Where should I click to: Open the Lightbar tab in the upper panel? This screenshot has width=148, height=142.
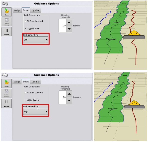[x=36, y=10]
